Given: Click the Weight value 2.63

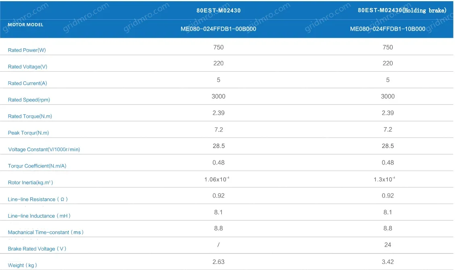Looking at the screenshot, I should [218, 262].
